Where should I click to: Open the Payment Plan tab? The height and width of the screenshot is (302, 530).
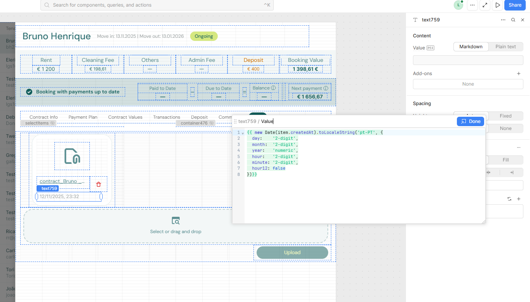click(x=82, y=117)
